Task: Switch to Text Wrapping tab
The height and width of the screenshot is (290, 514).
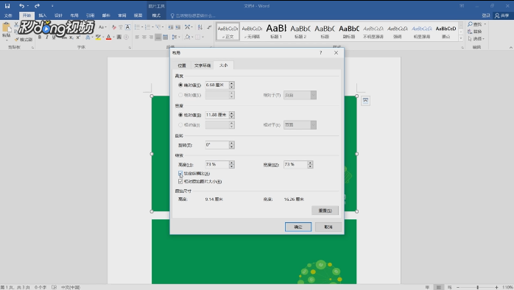Action: (x=203, y=66)
